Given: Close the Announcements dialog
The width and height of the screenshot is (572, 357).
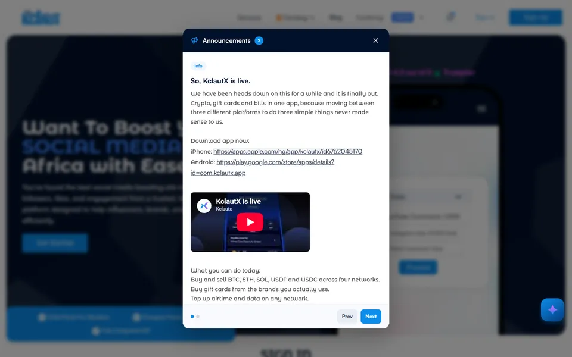Looking at the screenshot, I should pyautogui.click(x=376, y=40).
